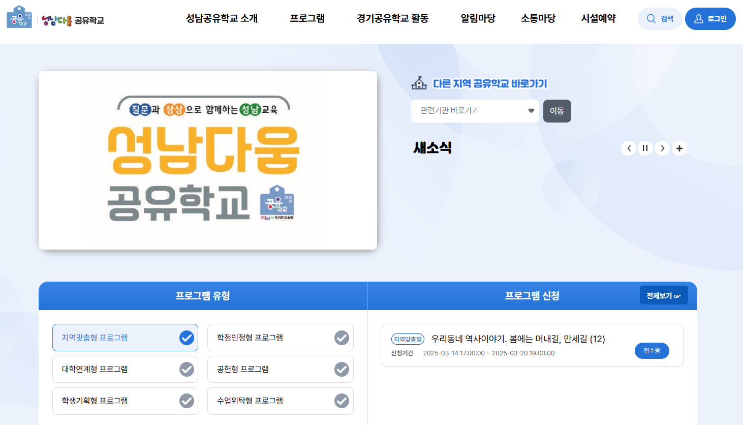Show previous 새소식 news item
The width and height of the screenshot is (743, 425).
click(629, 148)
